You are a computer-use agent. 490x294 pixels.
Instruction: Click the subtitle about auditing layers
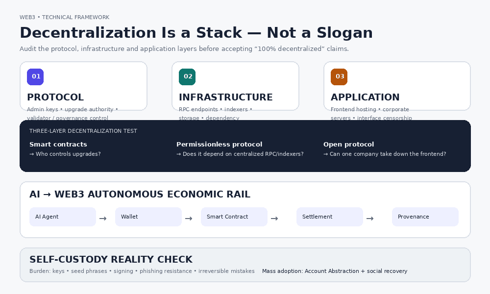pos(184,49)
